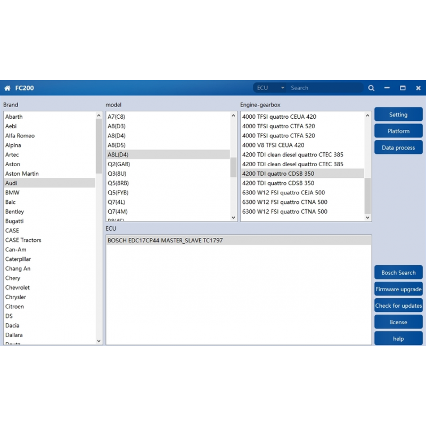Select BMW in the Brand list

[12, 193]
